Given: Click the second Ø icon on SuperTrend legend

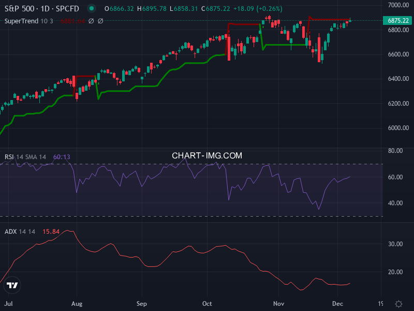Looking at the screenshot, I should point(100,21).
